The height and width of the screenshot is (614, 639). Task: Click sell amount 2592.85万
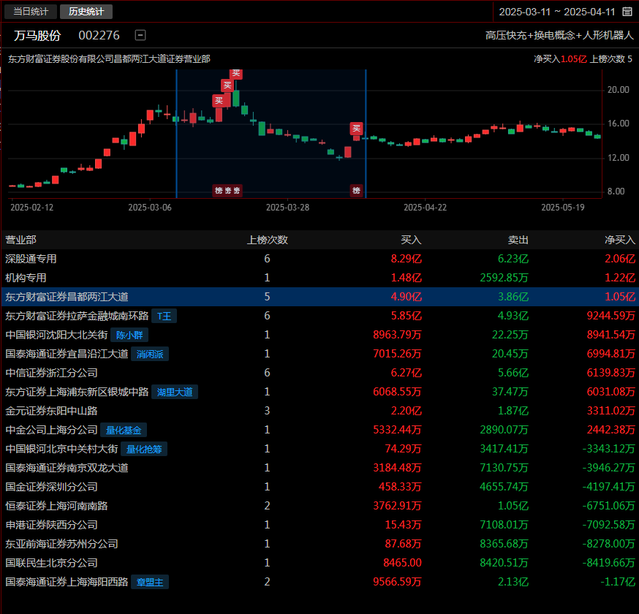pyautogui.click(x=504, y=278)
